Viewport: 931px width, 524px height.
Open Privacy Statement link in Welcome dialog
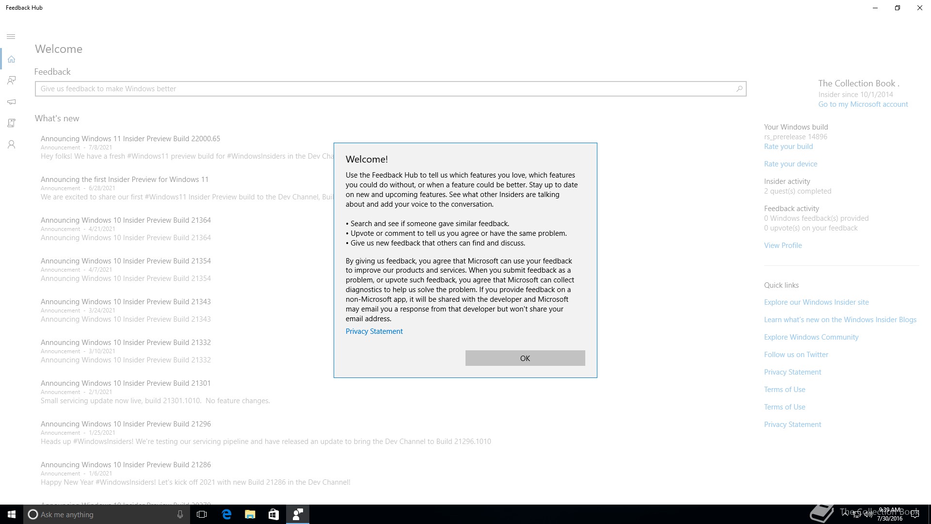374,331
